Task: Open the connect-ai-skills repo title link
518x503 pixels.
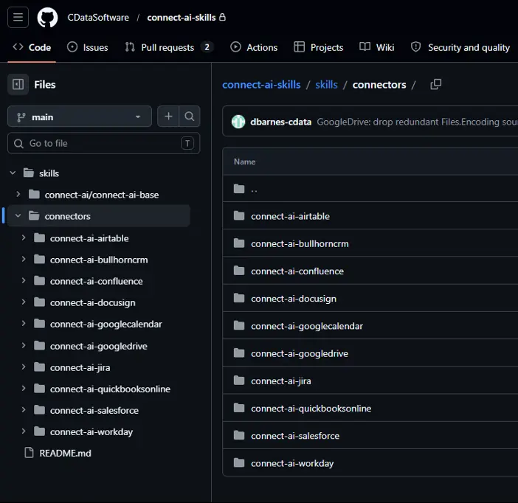Action: 182,18
